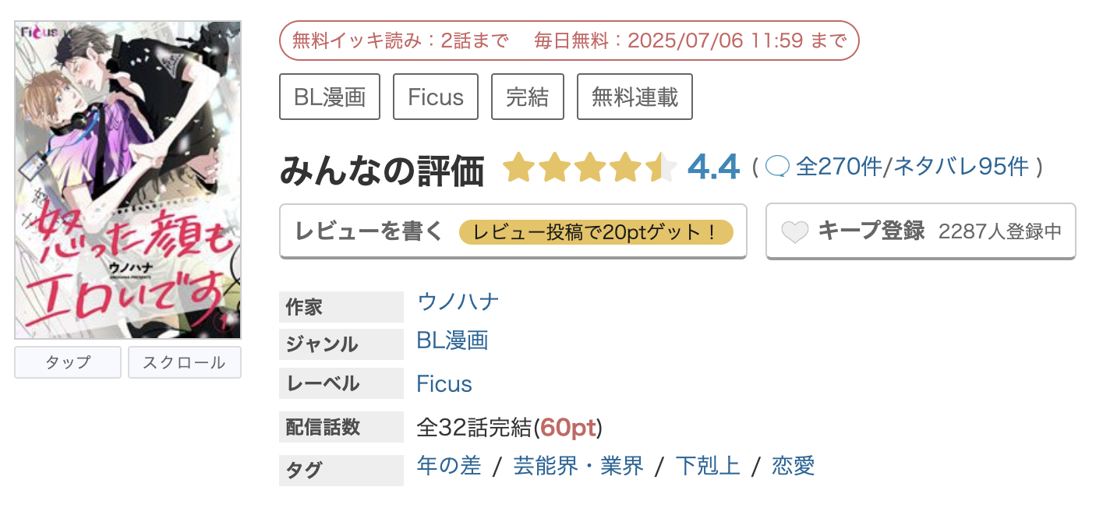Open author ウノハナ link
Image resolution: width=1110 pixels, height=508 pixels.
click(458, 301)
